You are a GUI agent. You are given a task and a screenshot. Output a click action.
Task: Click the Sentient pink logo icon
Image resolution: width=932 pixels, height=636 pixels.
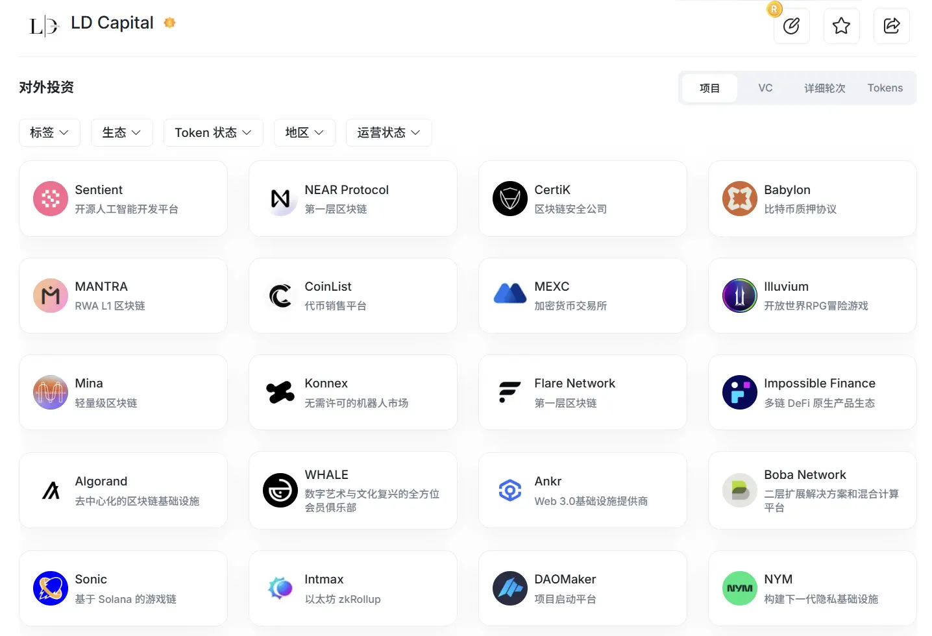point(51,199)
